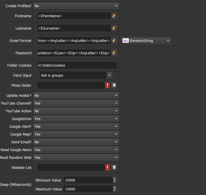Click into the Lastname input field

click(74, 28)
